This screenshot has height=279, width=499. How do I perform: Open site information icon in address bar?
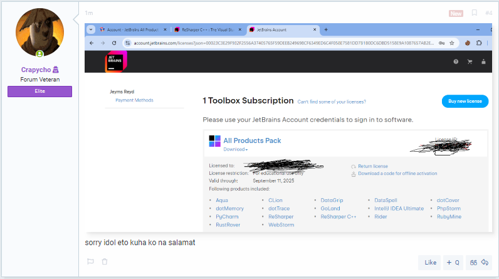tap(128, 43)
